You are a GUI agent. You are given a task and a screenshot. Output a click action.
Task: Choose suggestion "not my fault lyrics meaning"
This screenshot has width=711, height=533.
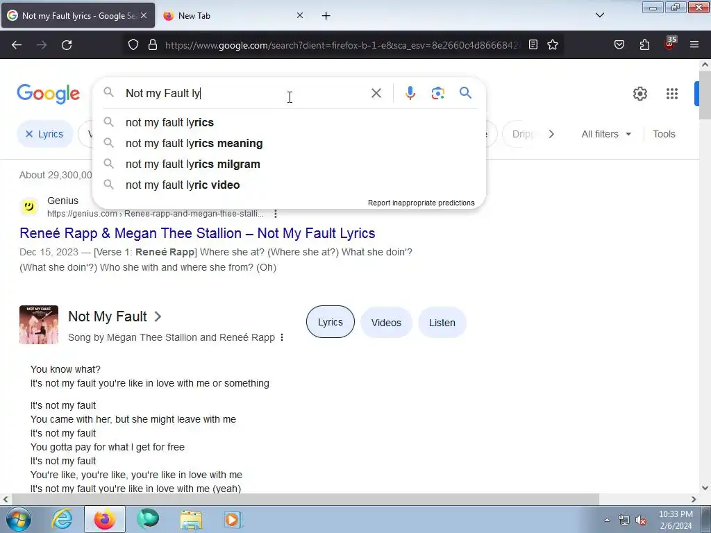(289, 143)
